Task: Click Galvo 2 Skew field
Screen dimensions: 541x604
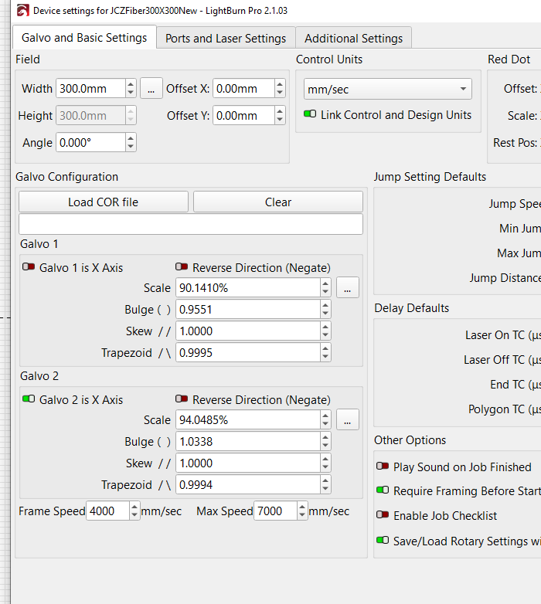Action: click(248, 463)
